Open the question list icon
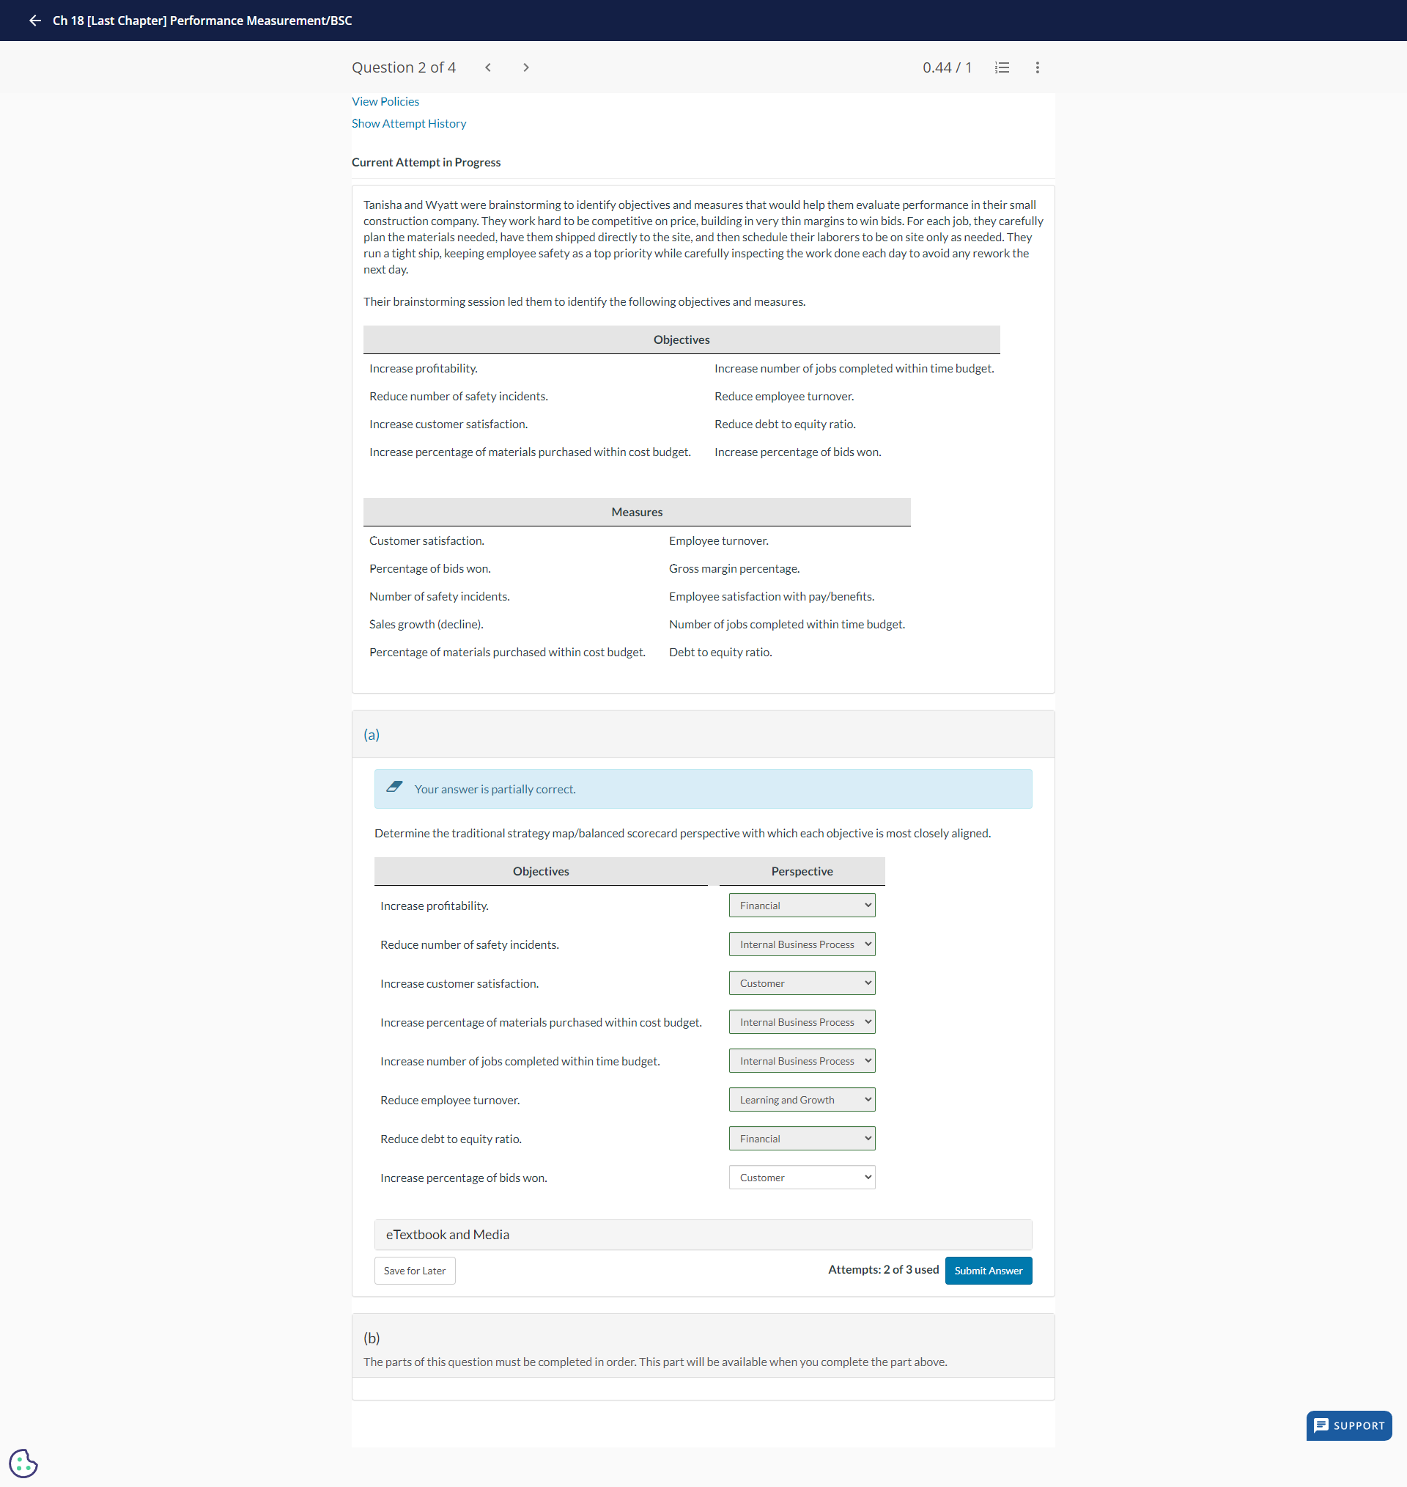 click(1001, 67)
